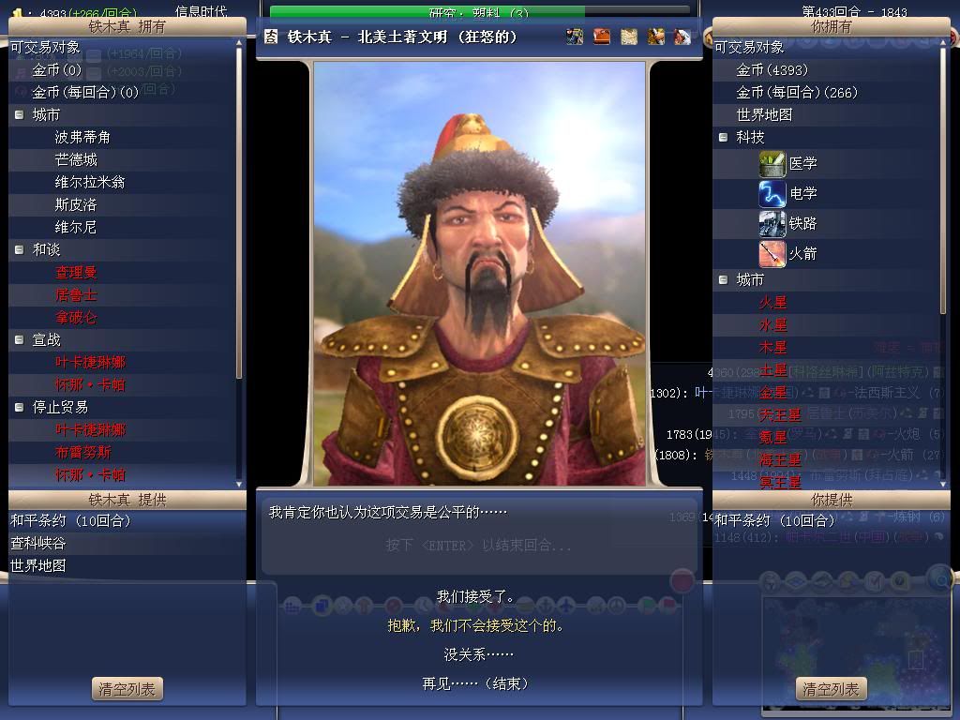Click the civilization emblem left of 铁木真 title
Screen dimensions: 960x720
tap(271, 37)
